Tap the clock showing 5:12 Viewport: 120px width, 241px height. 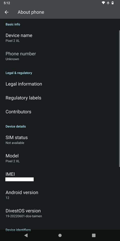[7, 3]
